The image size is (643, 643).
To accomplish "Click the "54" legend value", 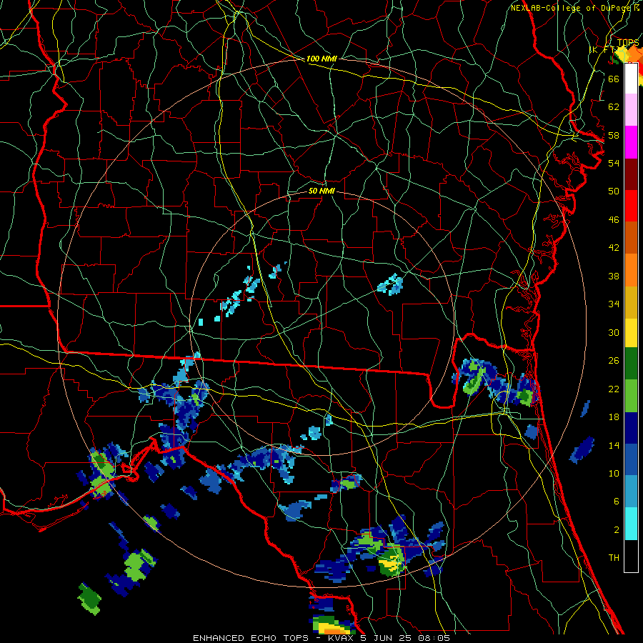I will [x=614, y=163].
